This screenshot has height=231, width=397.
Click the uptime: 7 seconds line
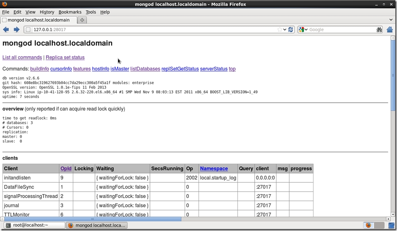tap(21, 96)
